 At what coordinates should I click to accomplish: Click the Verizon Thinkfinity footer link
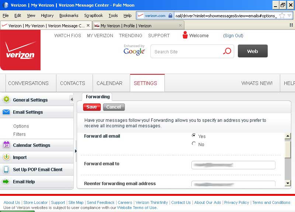pos(152,202)
